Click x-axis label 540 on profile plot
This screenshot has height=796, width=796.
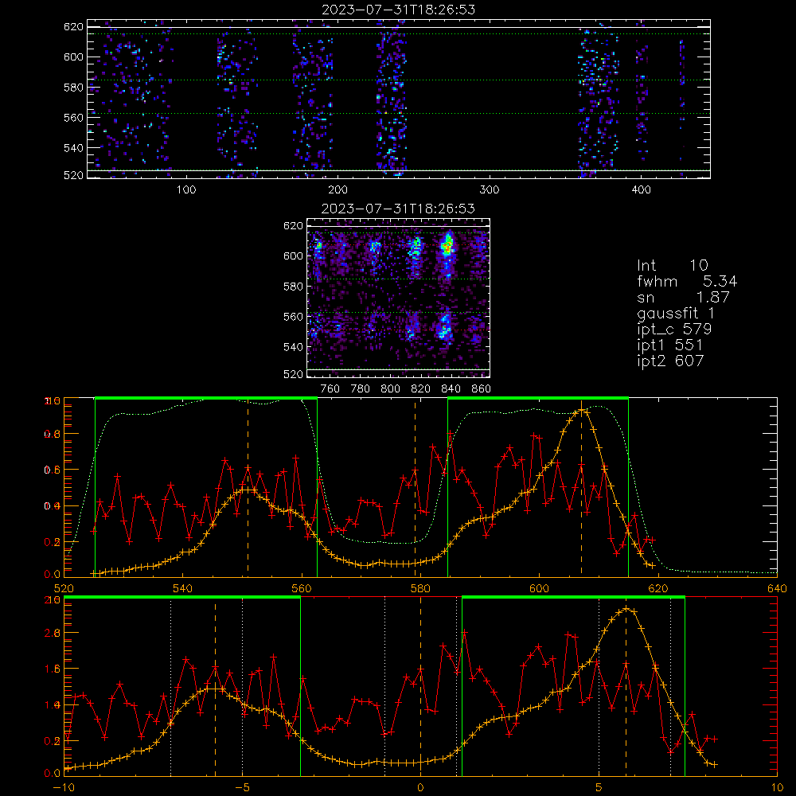coord(183,588)
